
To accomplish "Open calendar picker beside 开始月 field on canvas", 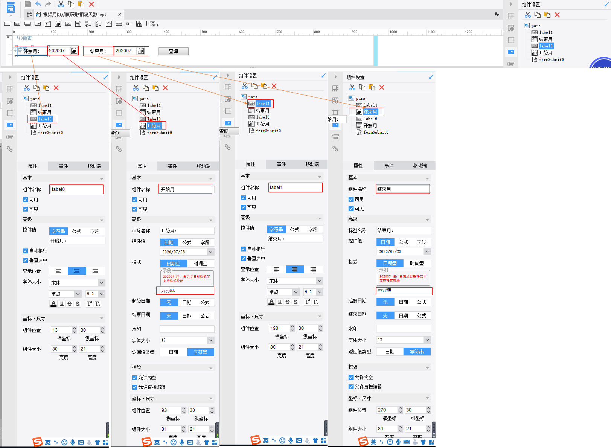I will click(74, 51).
